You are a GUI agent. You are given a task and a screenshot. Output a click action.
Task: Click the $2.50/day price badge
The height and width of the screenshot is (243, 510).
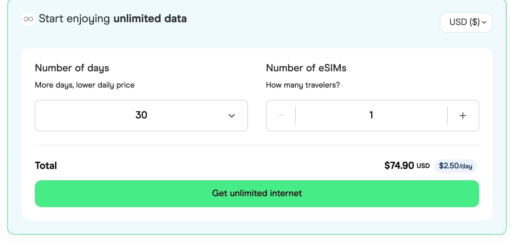tap(455, 166)
